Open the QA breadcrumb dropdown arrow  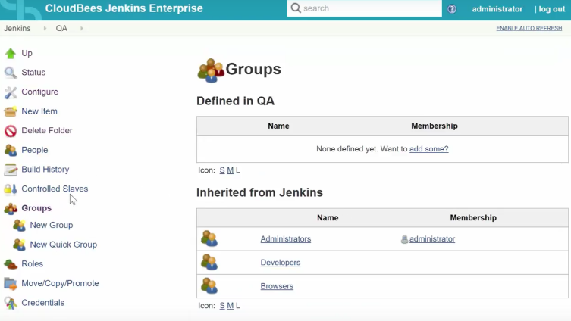tap(82, 28)
